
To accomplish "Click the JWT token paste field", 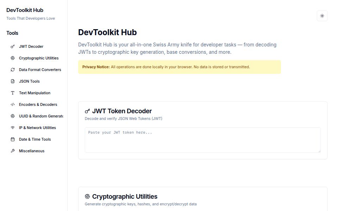I will coord(202,140).
